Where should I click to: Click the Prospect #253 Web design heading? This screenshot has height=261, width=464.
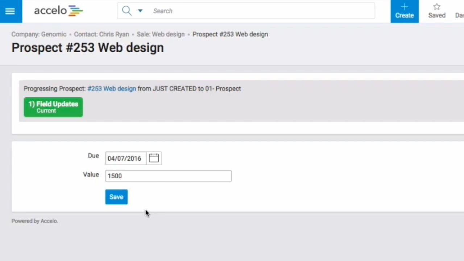pos(87,47)
